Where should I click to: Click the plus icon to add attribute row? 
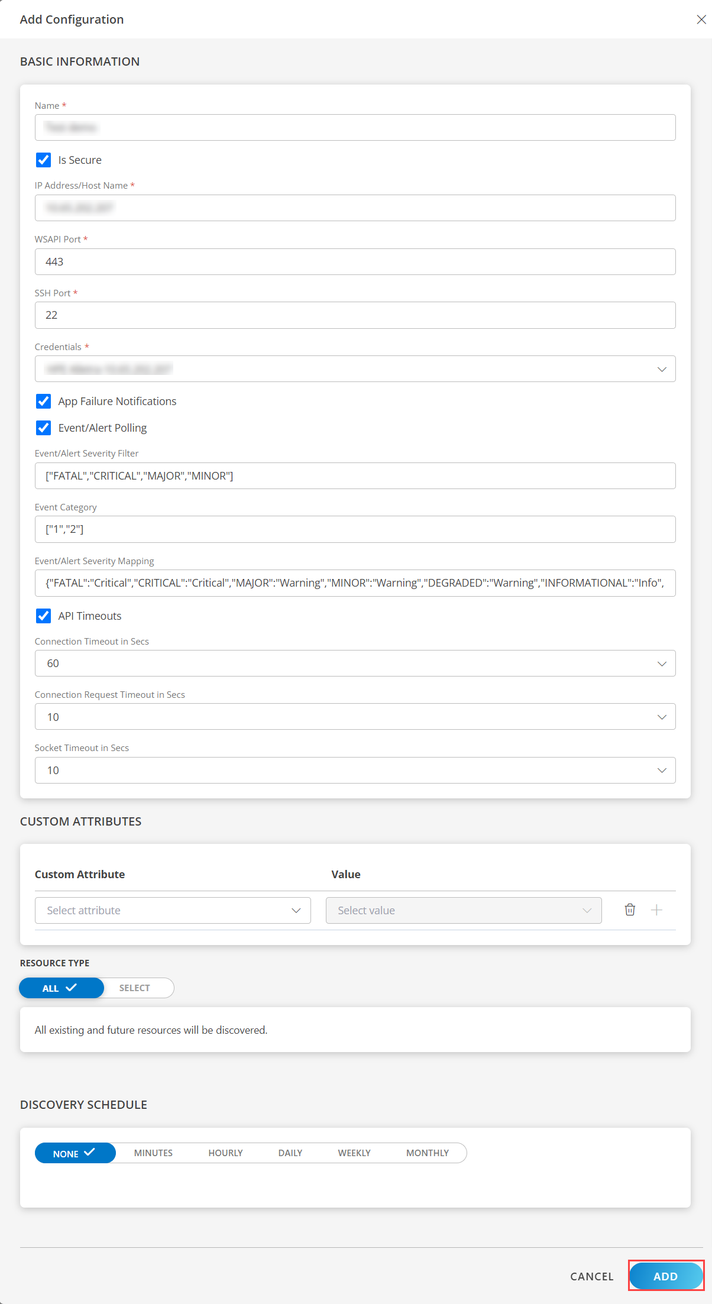coord(656,910)
